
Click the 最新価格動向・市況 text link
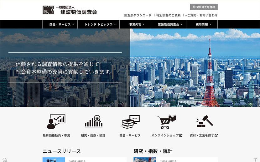tap(56, 135)
